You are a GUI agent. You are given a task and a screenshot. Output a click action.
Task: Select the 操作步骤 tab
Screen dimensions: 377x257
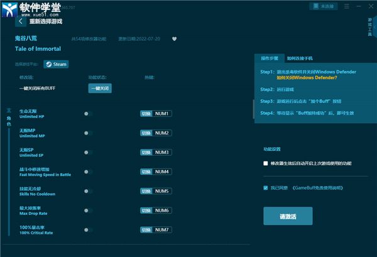click(x=269, y=58)
